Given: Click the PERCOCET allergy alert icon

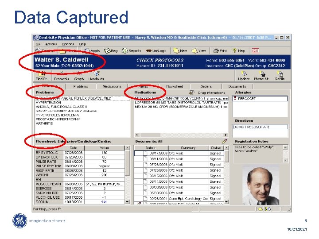Looking at the screenshot, I should click(235, 98).
